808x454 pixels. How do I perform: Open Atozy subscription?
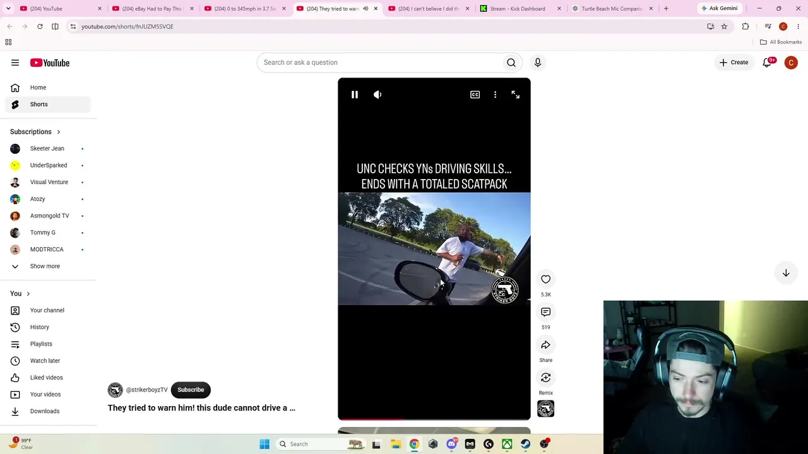click(x=48, y=199)
